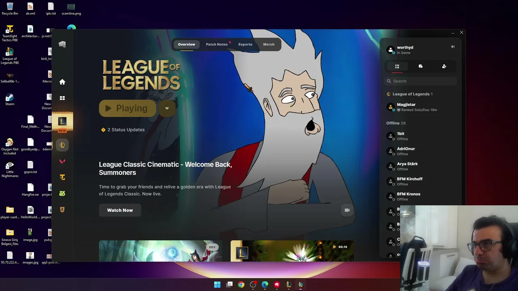Open iptv.txt file on the desktop
Image resolution: width=518 pixels, height=291 pixels.
coord(51,9)
